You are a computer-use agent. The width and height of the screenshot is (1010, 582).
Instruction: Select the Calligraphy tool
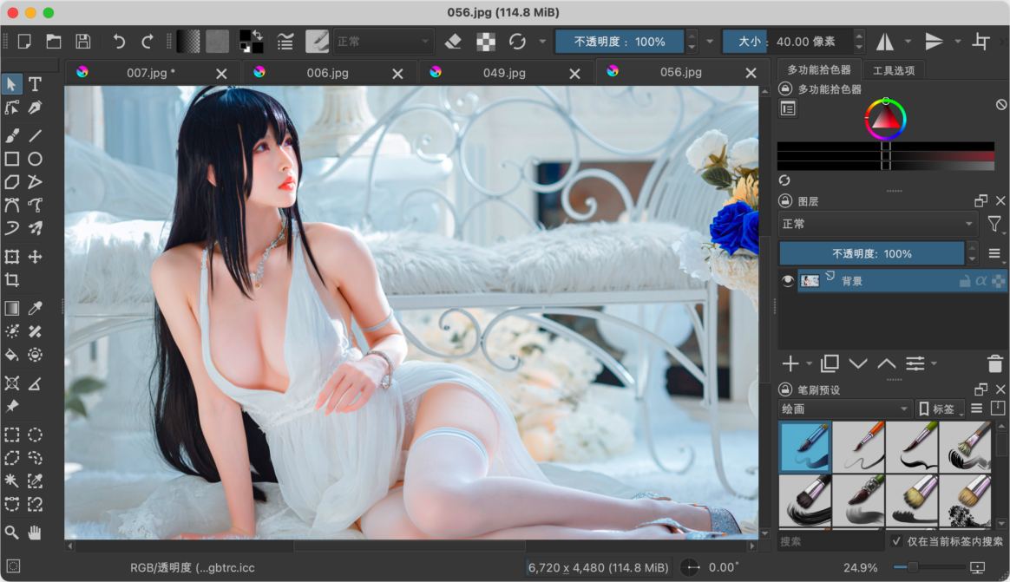(35, 108)
